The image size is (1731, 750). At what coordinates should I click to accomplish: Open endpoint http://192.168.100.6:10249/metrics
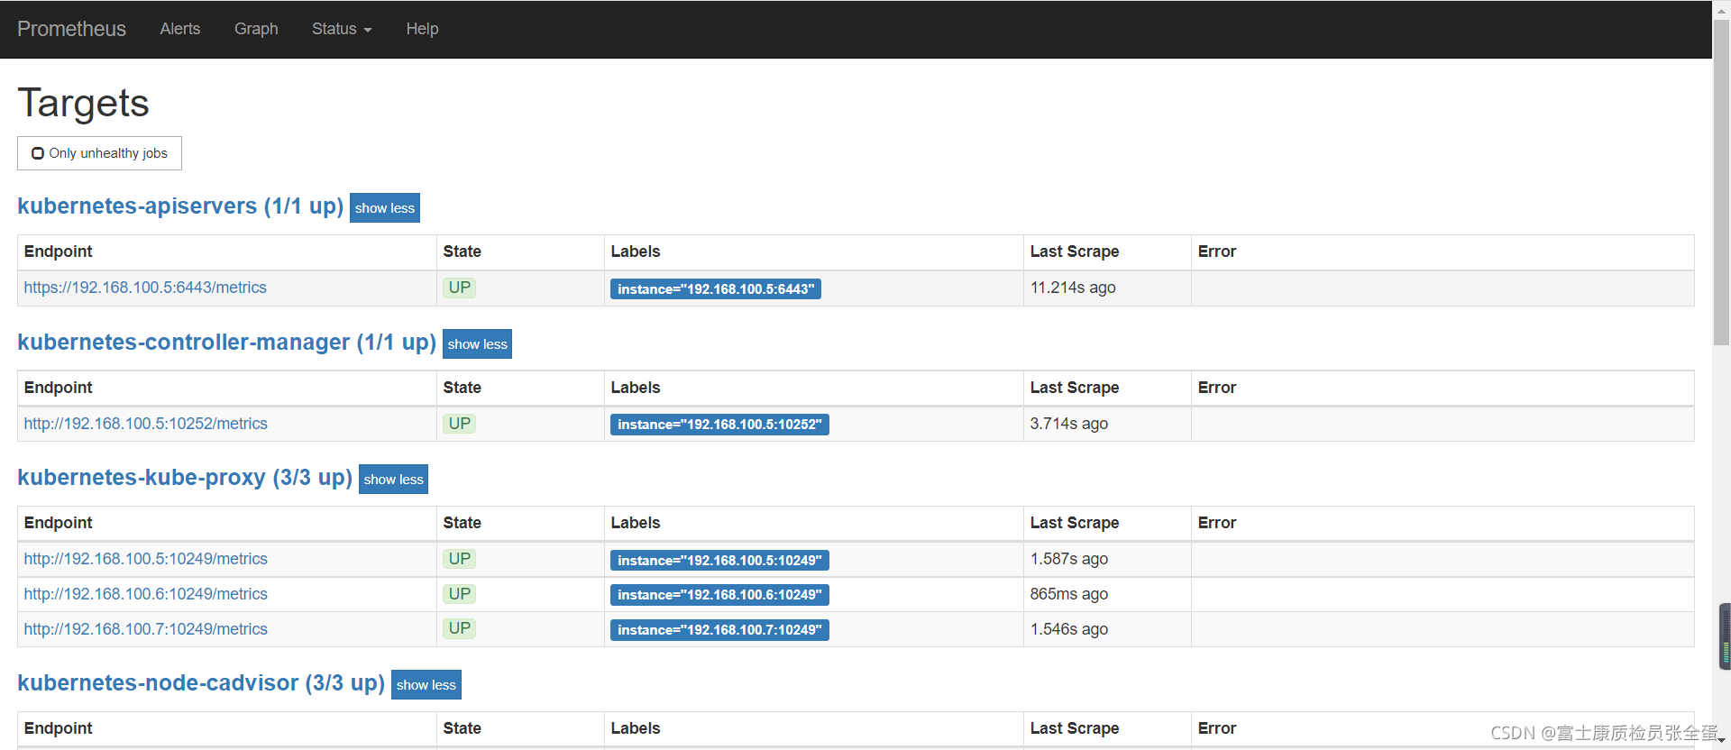tap(146, 594)
